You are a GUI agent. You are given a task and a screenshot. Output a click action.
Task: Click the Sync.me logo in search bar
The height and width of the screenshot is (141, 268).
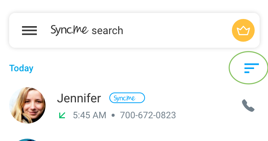pos(69,30)
